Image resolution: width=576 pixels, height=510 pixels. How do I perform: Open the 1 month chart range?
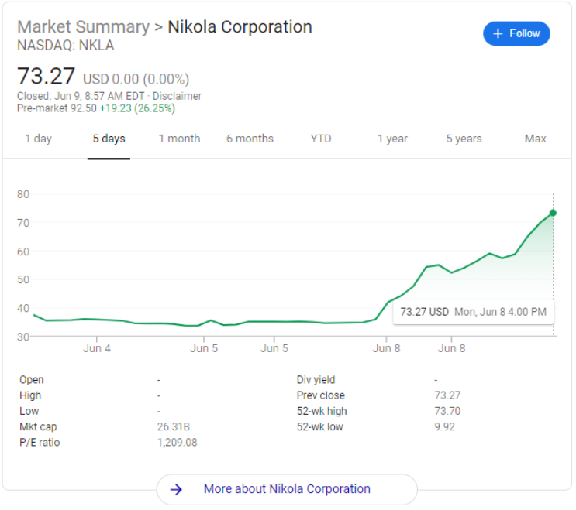click(x=179, y=139)
